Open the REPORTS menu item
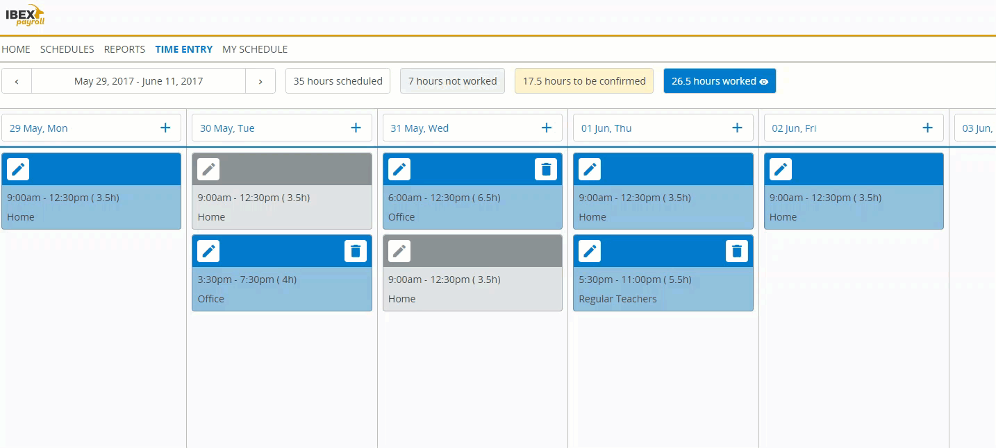 [x=124, y=49]
